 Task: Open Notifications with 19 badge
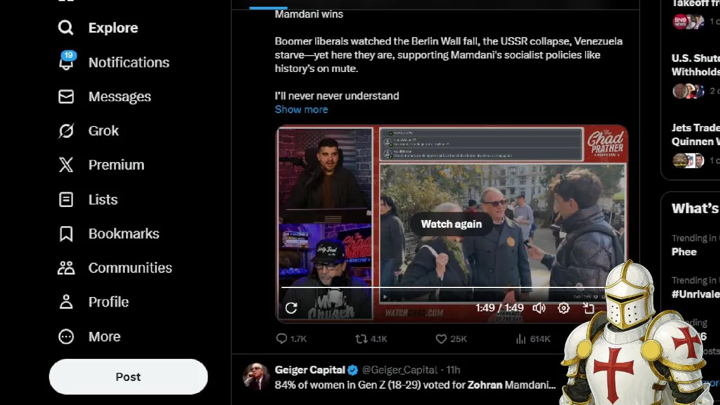point(114,62)
